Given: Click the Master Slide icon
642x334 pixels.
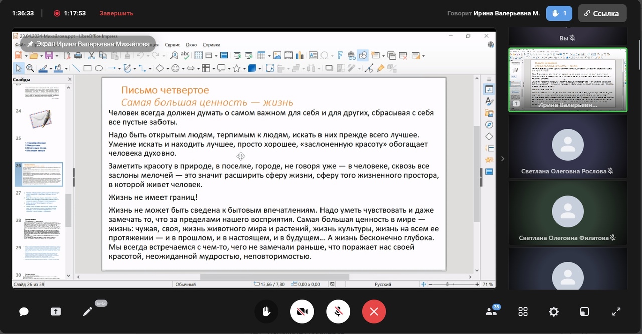Looking at the screenshot, I should point(224,56).
